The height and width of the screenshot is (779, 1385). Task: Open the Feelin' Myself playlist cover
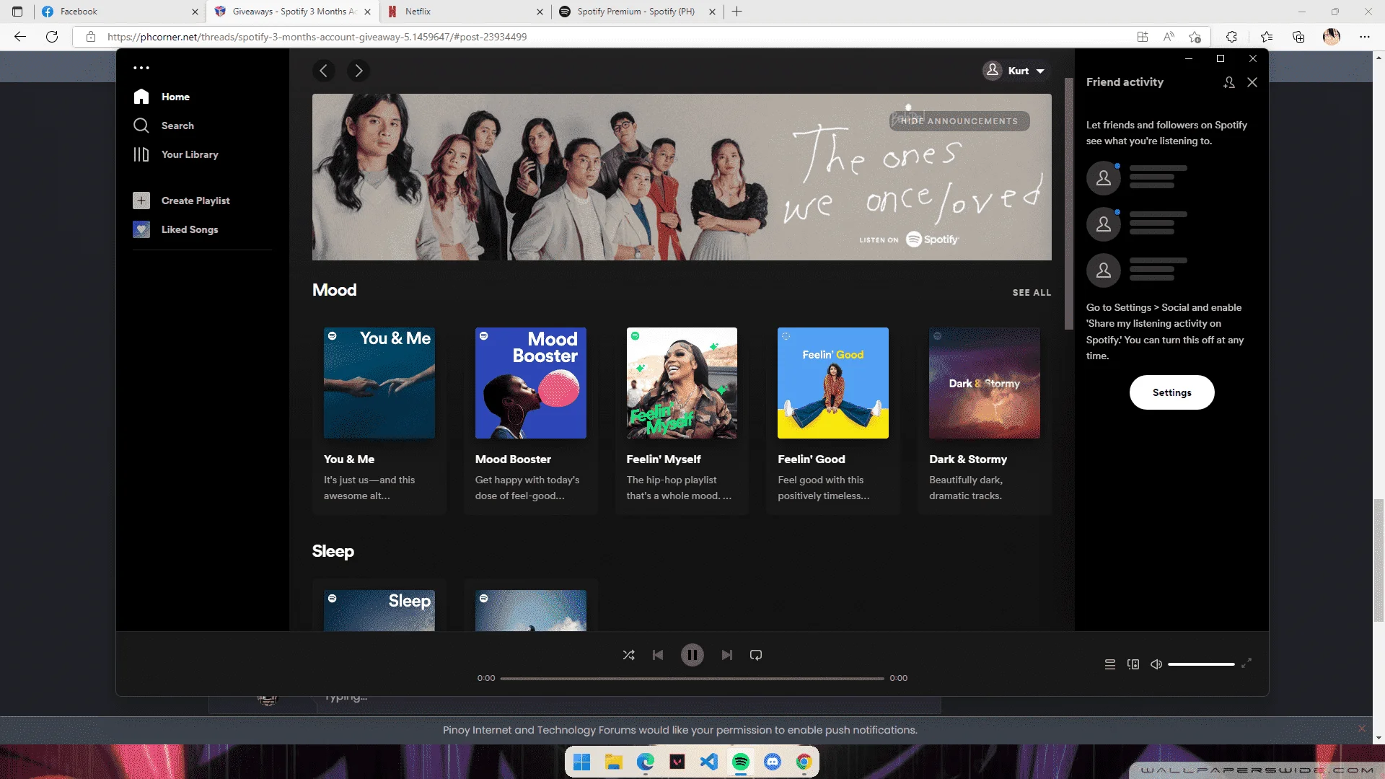click(x=682, y=383)
